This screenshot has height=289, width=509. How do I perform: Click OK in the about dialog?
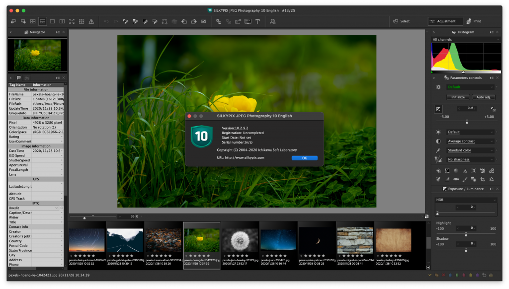click(305, 158)
